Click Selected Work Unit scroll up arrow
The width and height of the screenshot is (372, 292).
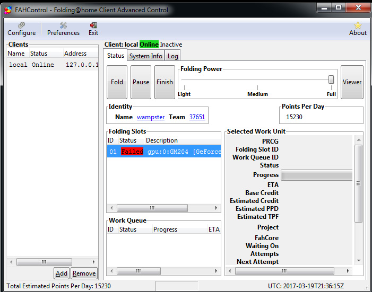(359, 140)
